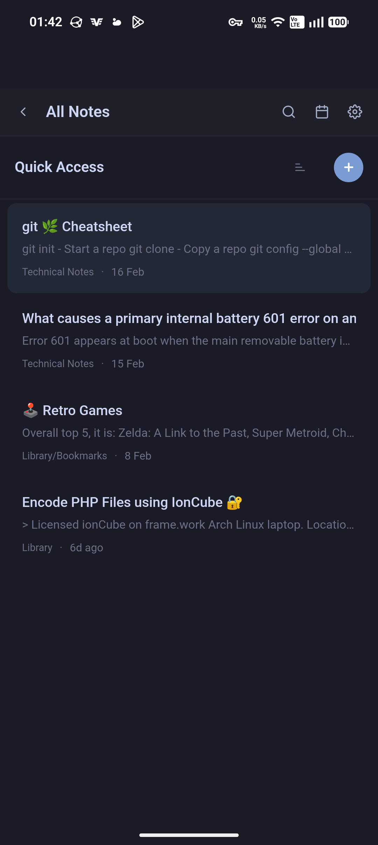Image resolution: width=378 pixels, height=845 pixels.
Task: Select the All Notes title
Action: click(78, 112)
